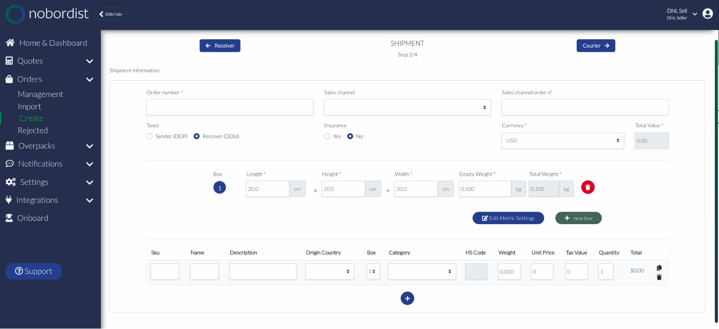719x329 pixels.
Task: Click Edit Metric Settings button
Action: (508, 218)
